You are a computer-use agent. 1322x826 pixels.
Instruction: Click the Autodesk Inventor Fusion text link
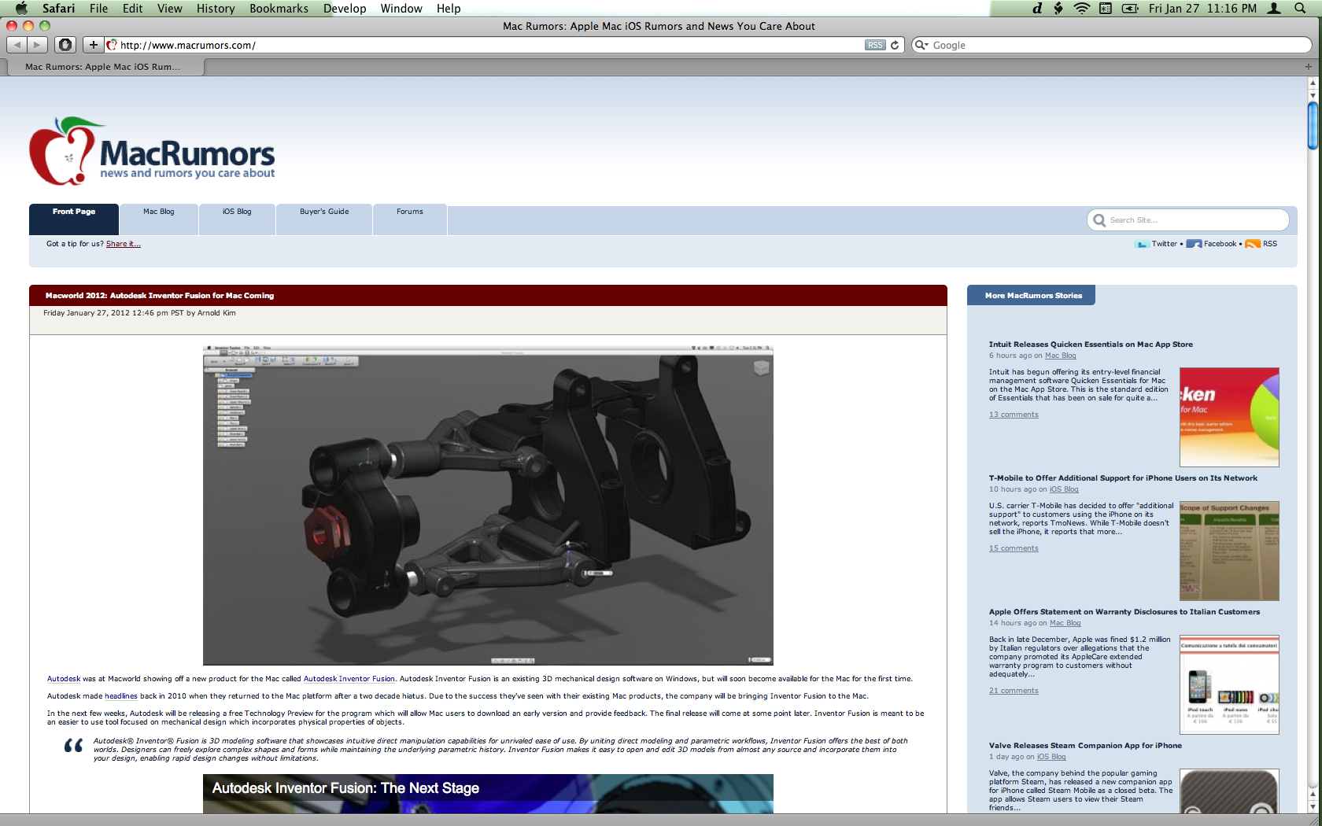tap(349, 679)
